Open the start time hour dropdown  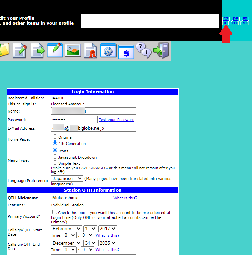[70, 235]
